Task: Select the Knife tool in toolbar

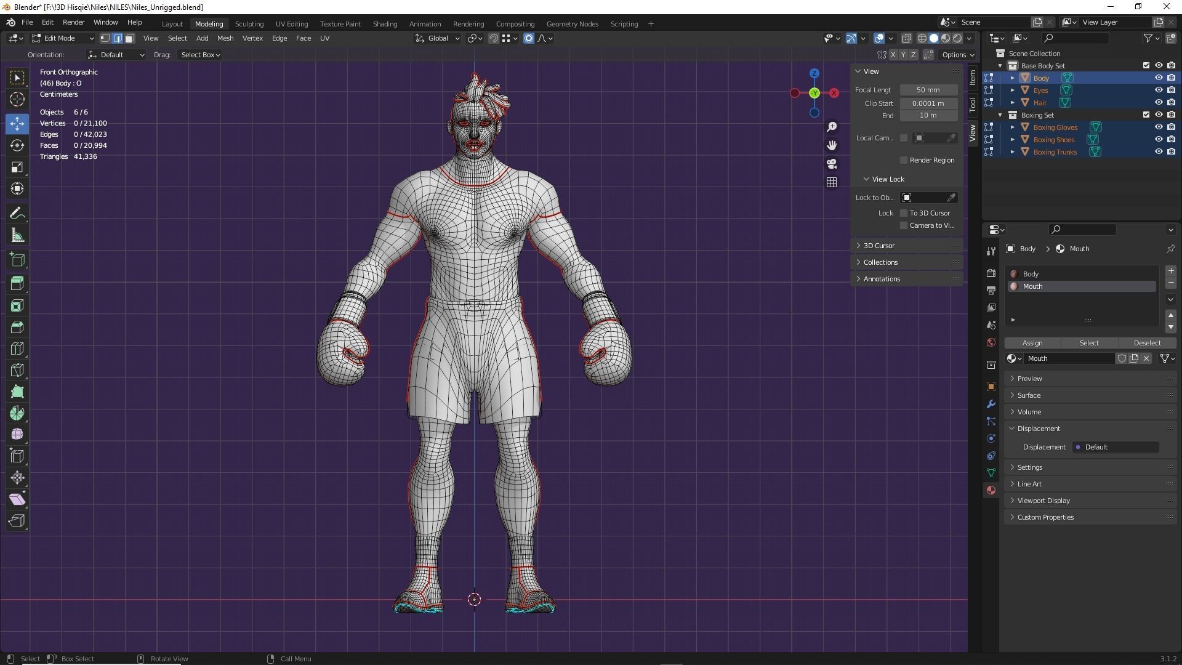Action: pos(17,370)
